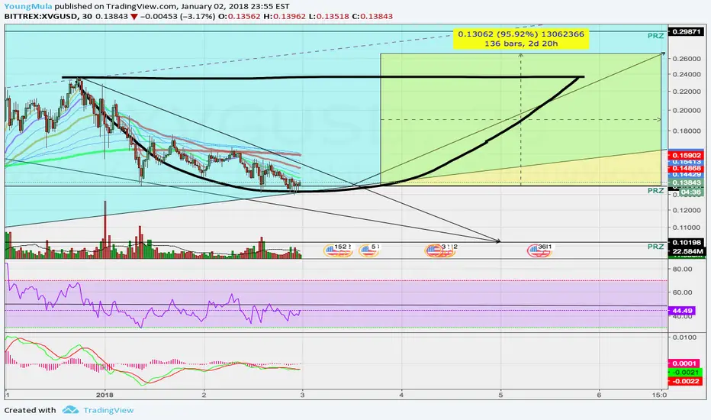Click the 0.10198 price label
Screen dimensions: 711x420
pyautogui.click(x=687, y=243)
